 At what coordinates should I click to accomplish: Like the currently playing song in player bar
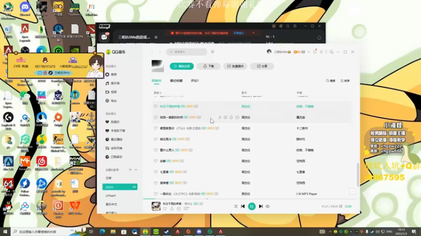165,209
